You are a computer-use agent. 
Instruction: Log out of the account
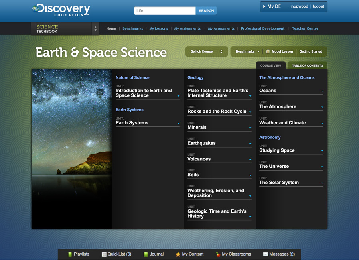[318, 6]
